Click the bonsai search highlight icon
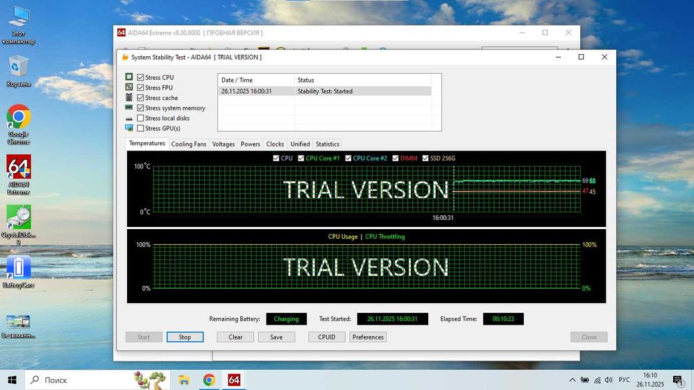Viewport: 694px width, 390px height. pos(150,380)
